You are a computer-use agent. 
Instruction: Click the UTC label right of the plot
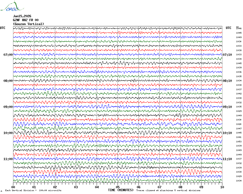click(x=228, y=28)
